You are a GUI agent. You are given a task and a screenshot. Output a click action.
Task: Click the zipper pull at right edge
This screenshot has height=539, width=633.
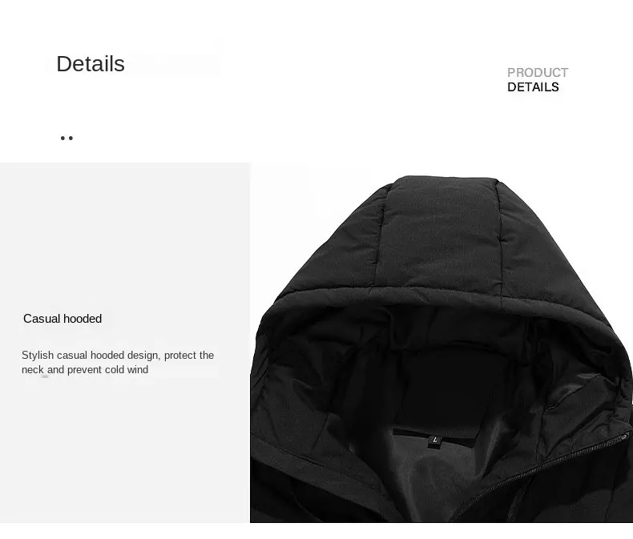625,436
